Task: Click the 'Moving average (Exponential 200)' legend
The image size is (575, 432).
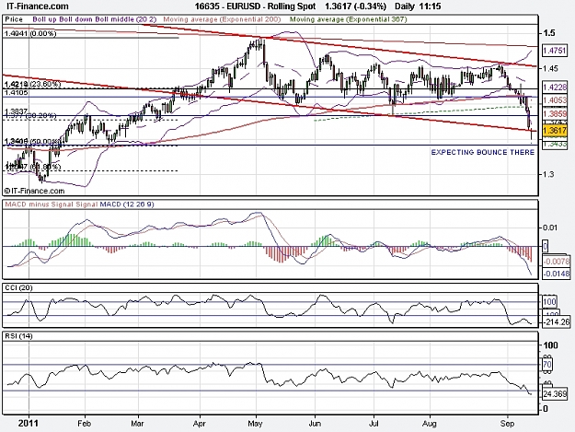Action: [222, 19]
